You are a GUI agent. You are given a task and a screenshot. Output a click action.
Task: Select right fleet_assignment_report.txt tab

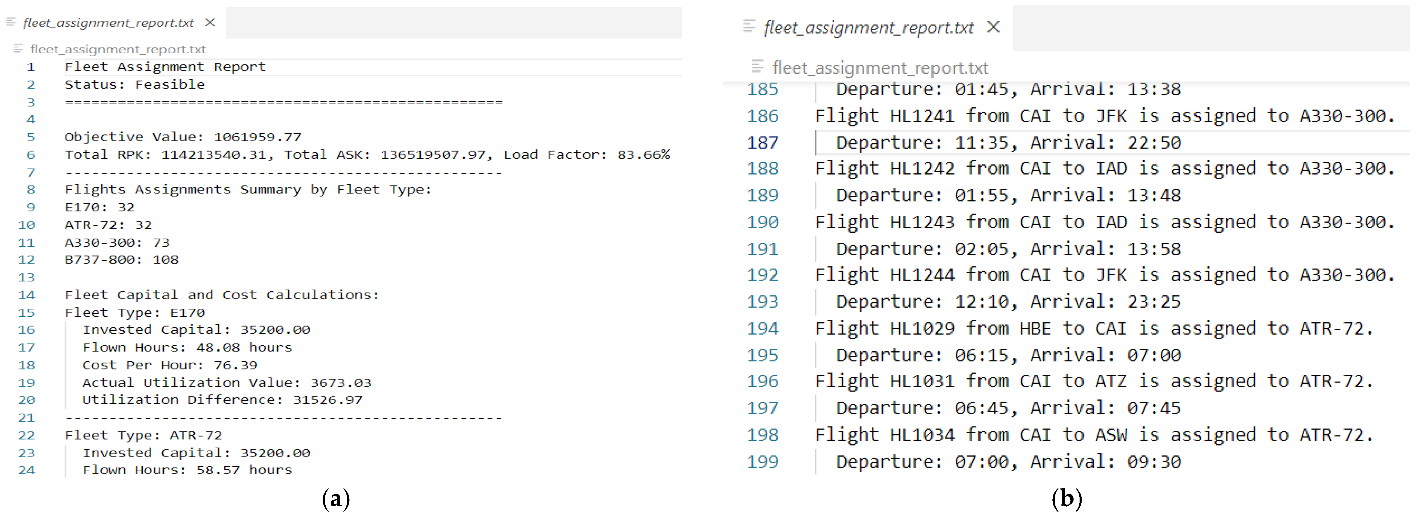click(x=868, y=27)
